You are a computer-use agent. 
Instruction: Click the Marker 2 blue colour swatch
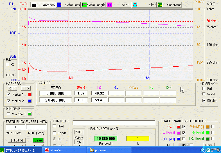tap(30, 101)
